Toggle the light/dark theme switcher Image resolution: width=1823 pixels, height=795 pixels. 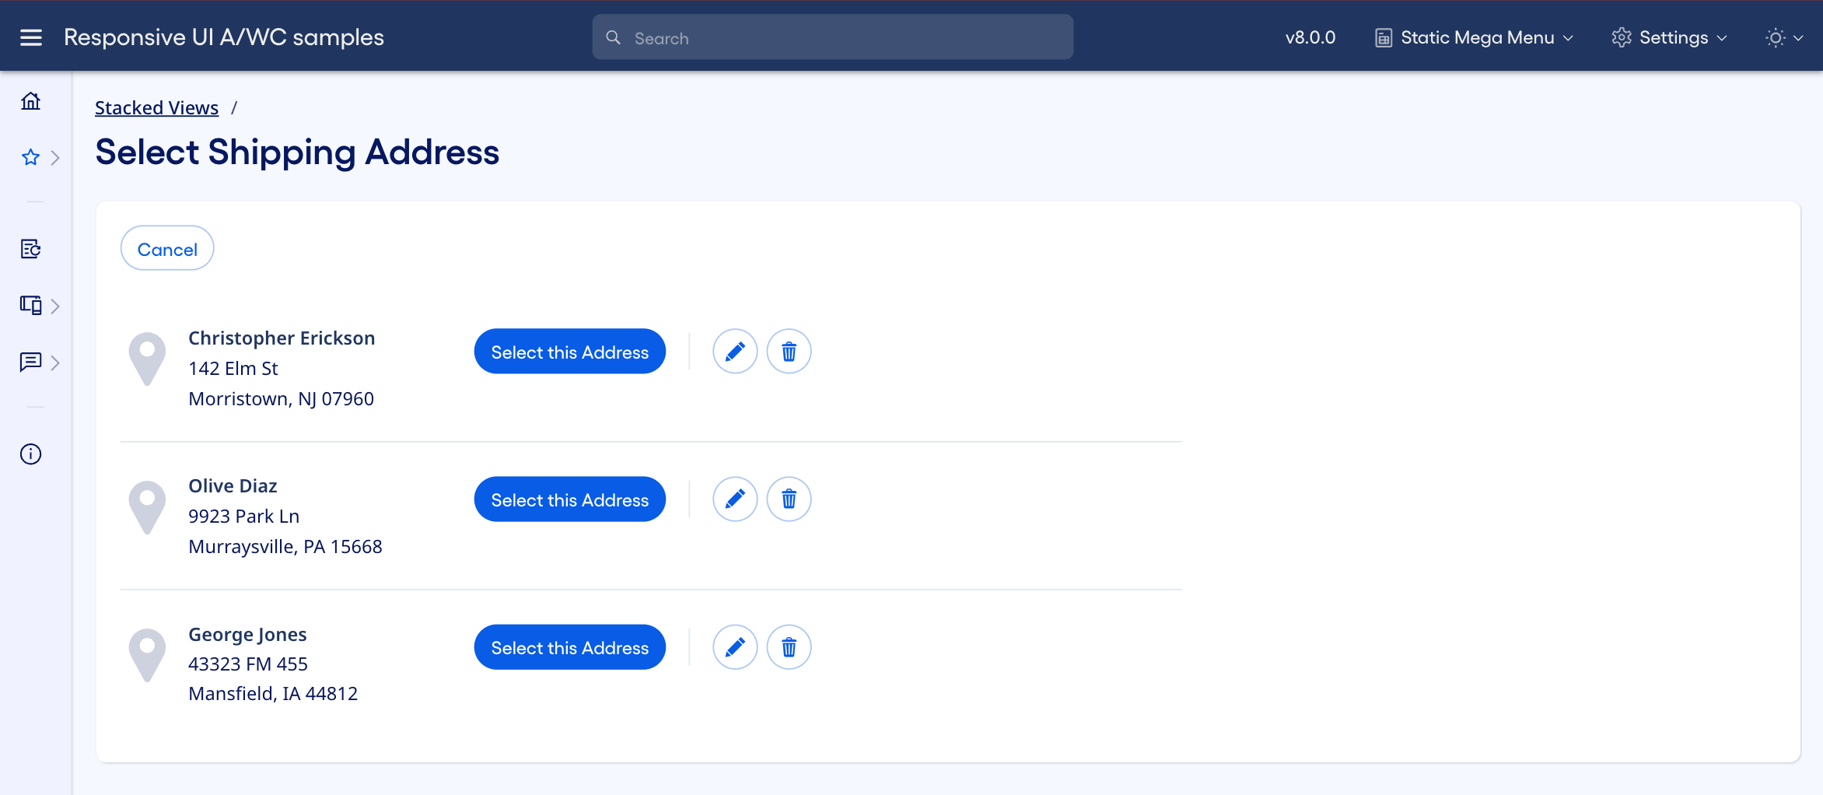1783,37
